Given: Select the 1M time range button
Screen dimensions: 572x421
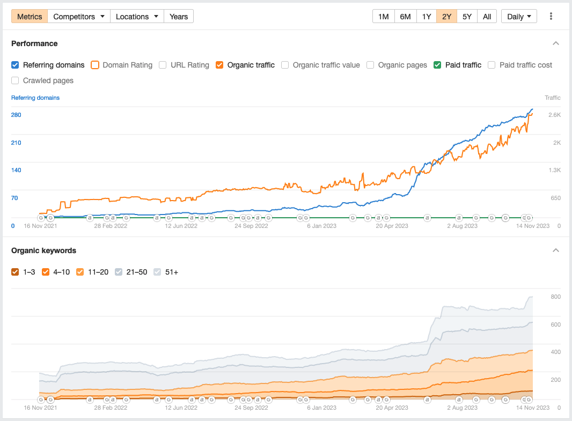Looking at the screenshot, I should point(383,17).
